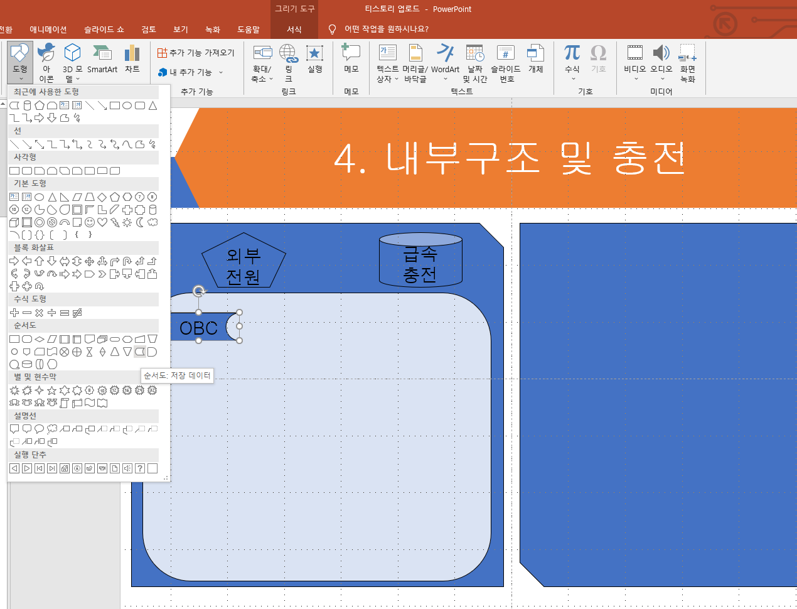Expand the 도형 shapes dropdown arrow

[21, 79]
